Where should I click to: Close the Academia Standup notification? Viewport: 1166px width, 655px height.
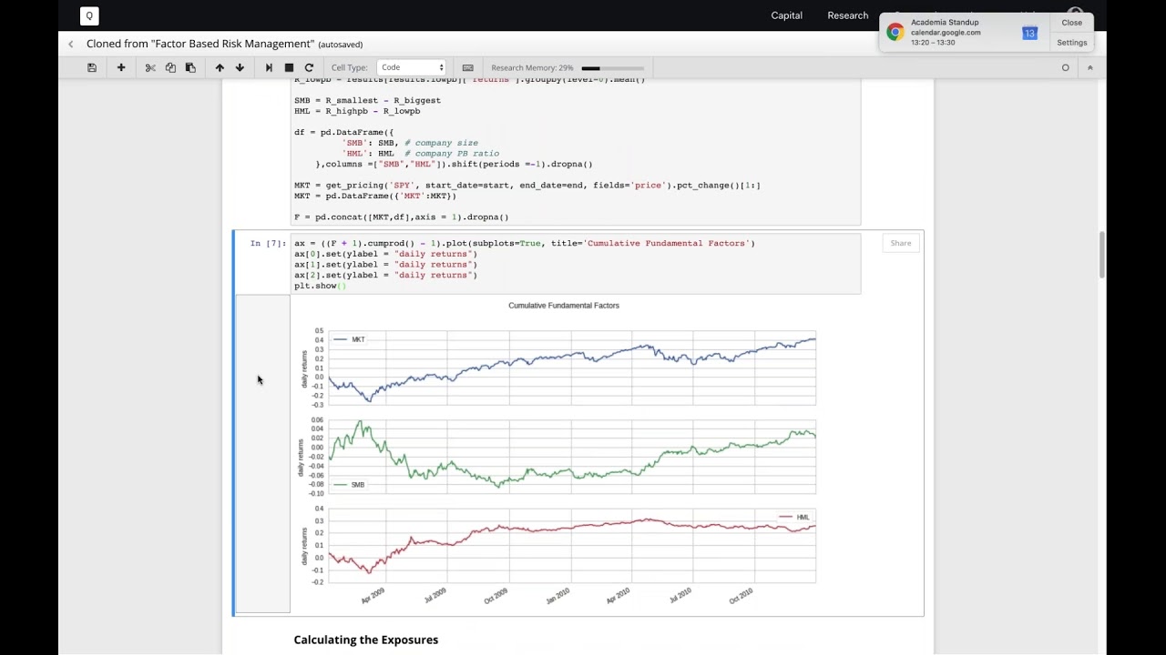(1072, 23)
